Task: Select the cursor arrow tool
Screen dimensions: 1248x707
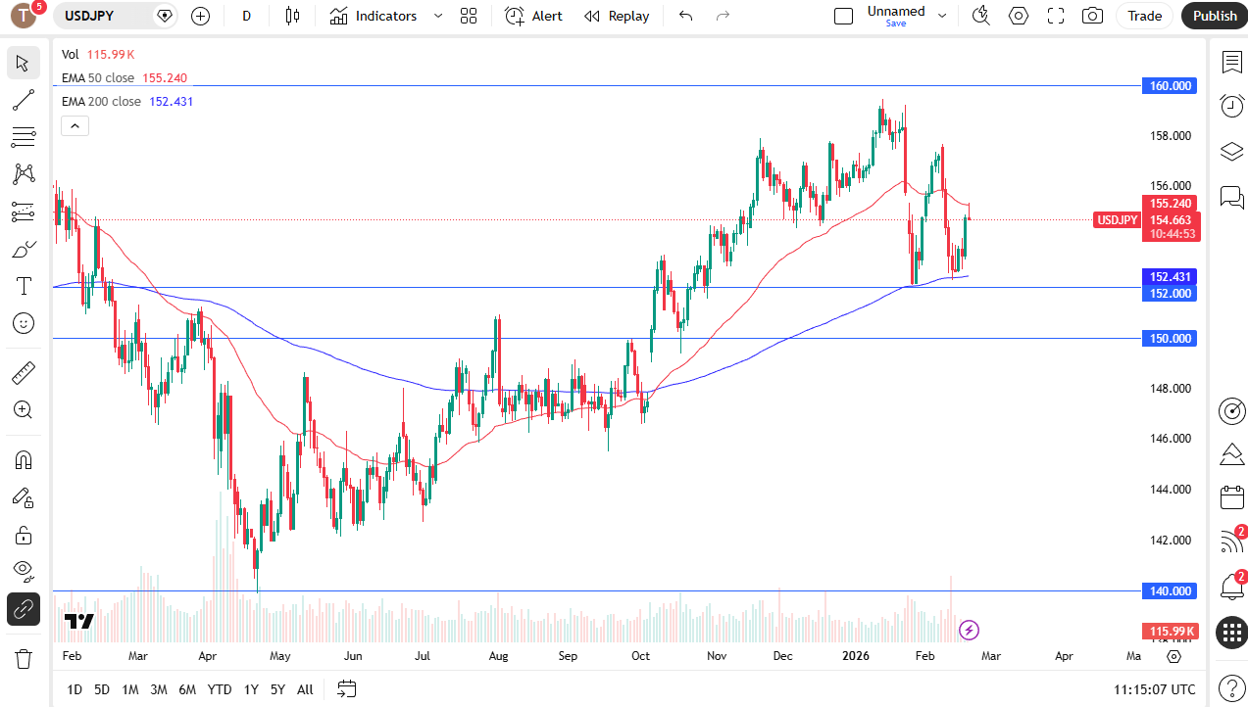Action: coord(24,64)
